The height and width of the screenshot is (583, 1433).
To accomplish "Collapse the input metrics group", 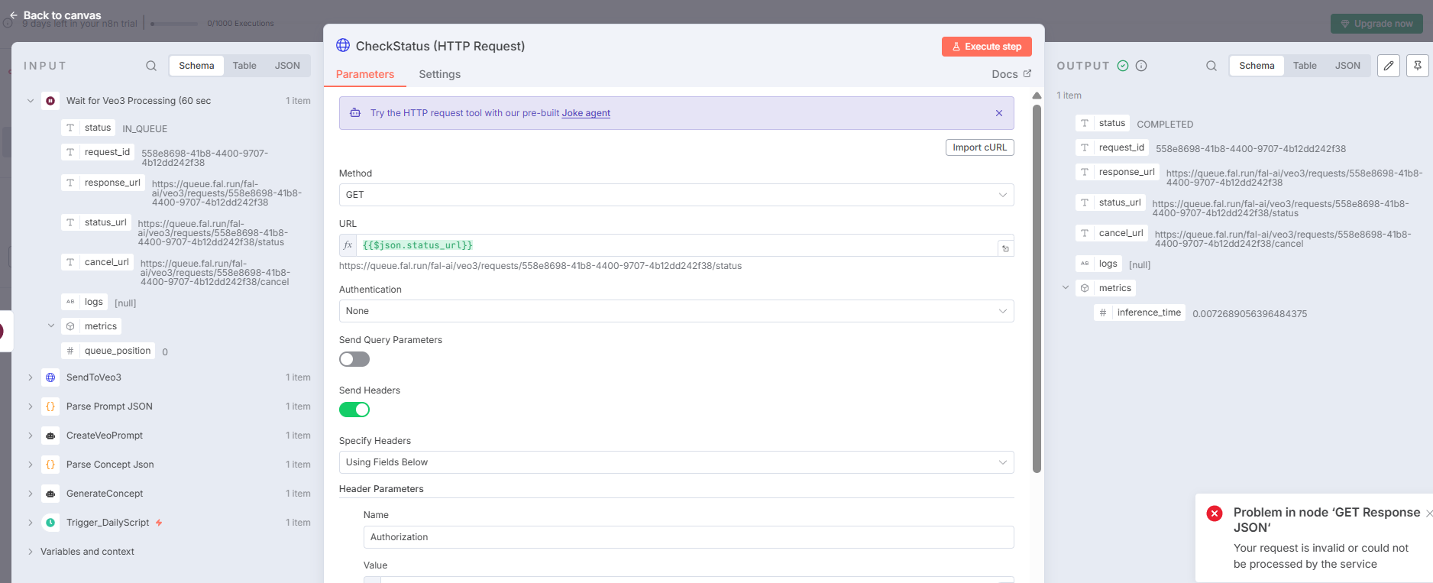I will (x=51, y=326).
